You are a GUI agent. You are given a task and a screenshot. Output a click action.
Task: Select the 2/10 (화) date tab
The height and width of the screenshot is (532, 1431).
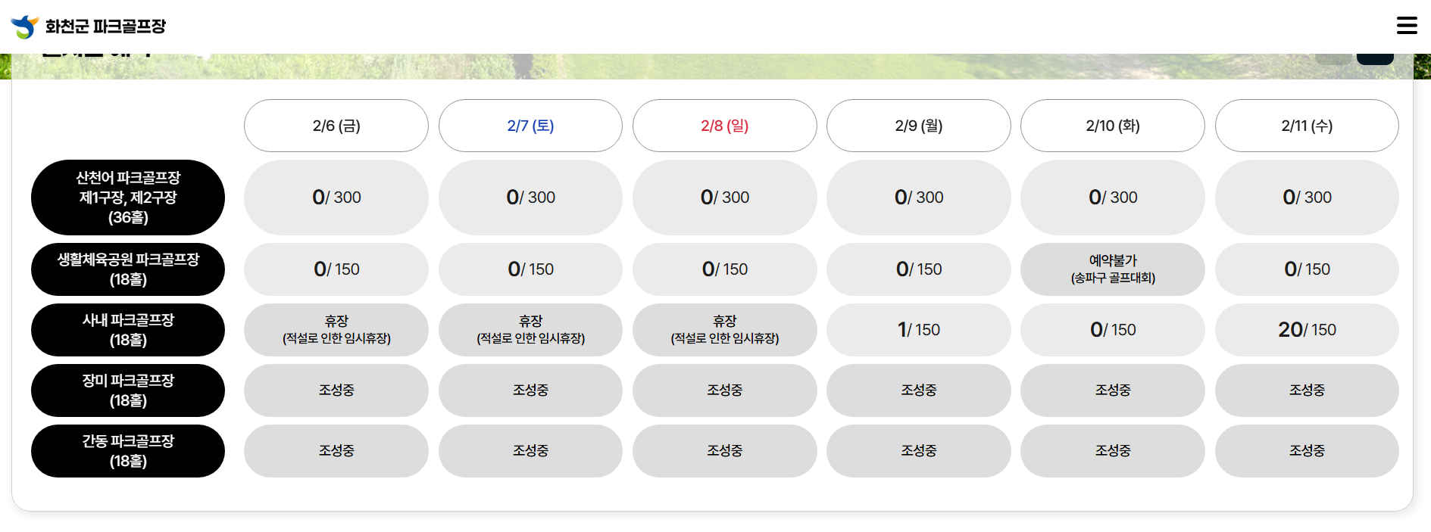(1113, 126)
